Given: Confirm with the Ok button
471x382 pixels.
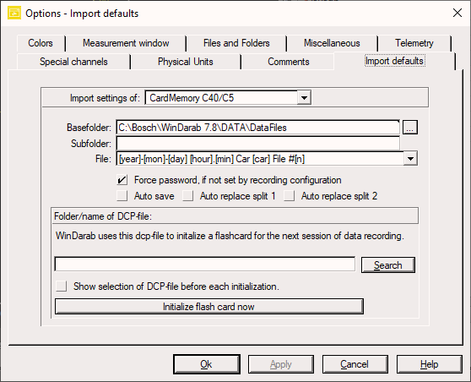Looking at the screenshot, I should [x=206, y=364].
